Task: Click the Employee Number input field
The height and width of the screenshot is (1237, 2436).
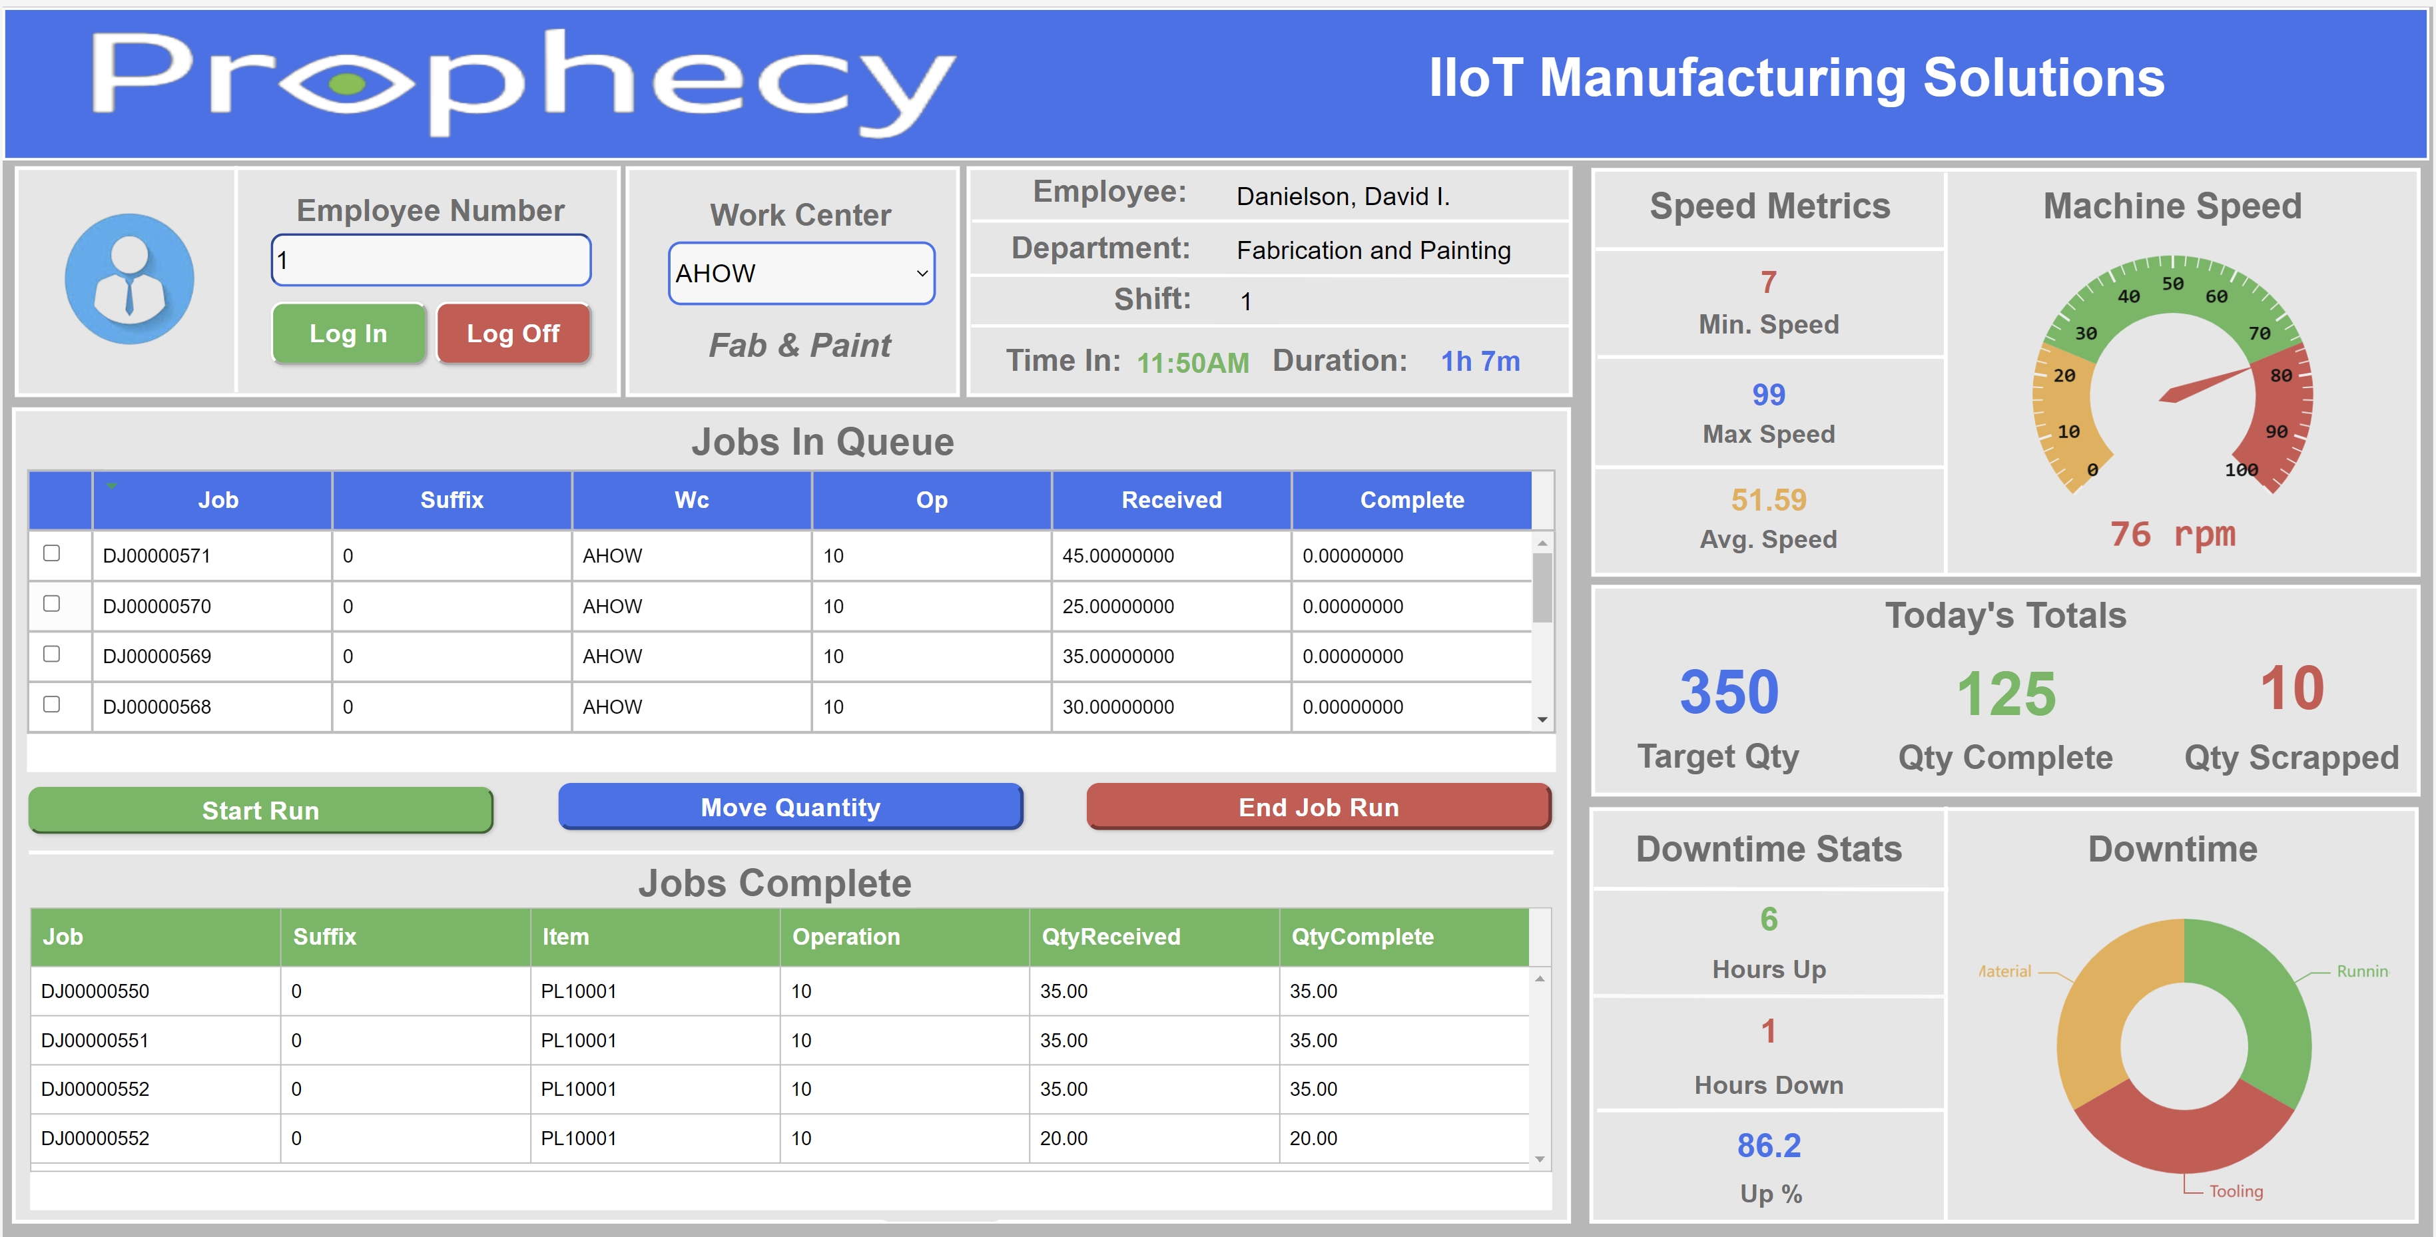Action: pos(432,260)
